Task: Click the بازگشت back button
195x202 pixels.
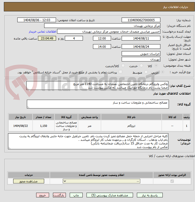Action: coord(59,195)
